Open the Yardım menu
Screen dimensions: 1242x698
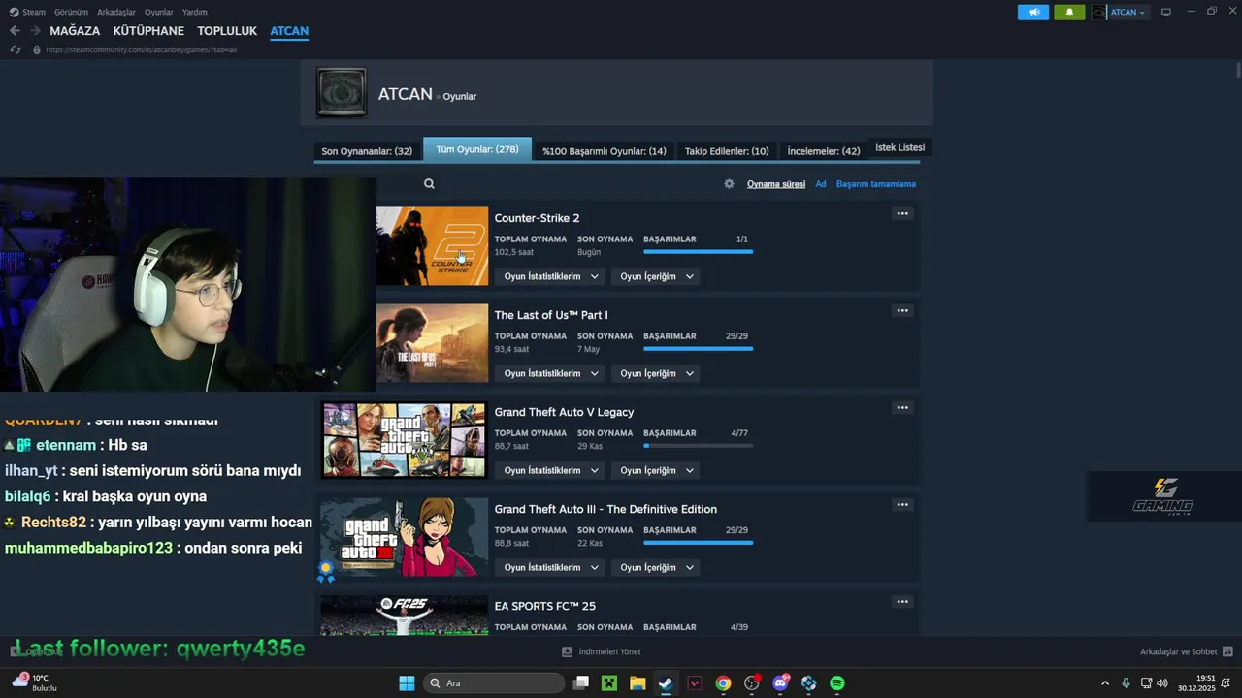click(x=194, y=12)
